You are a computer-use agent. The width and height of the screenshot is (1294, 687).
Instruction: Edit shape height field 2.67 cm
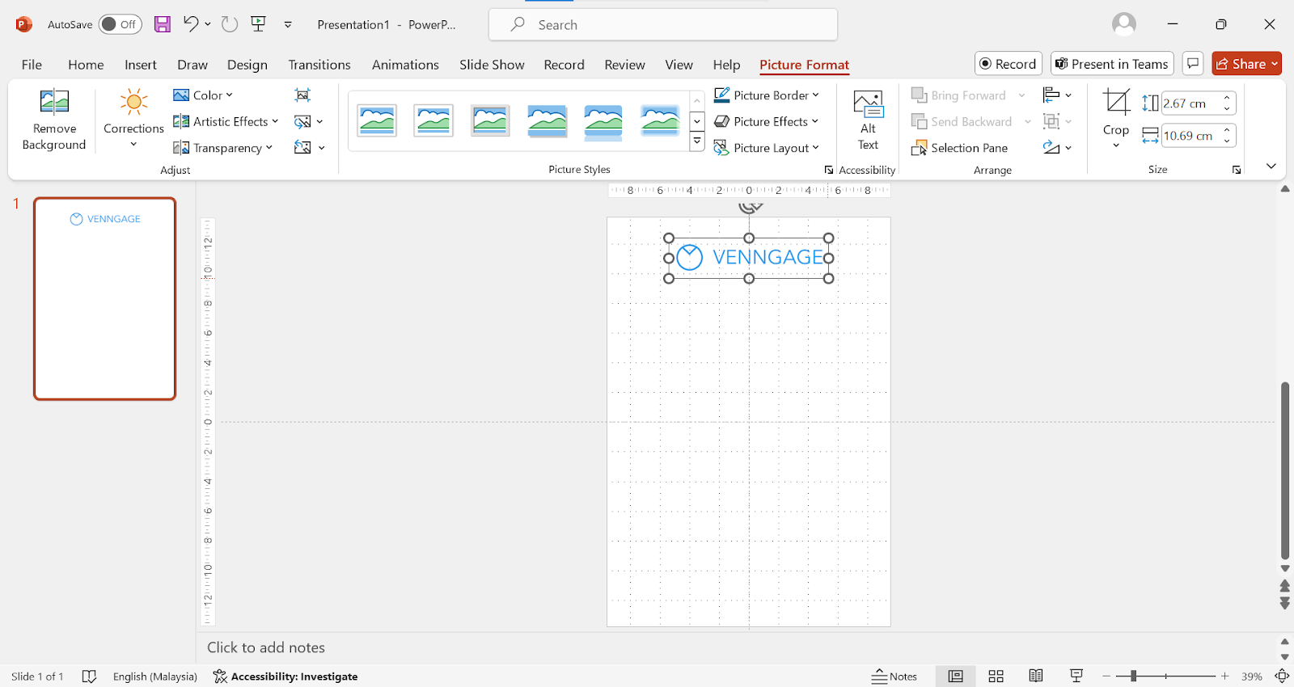[x=1190, y=103]
